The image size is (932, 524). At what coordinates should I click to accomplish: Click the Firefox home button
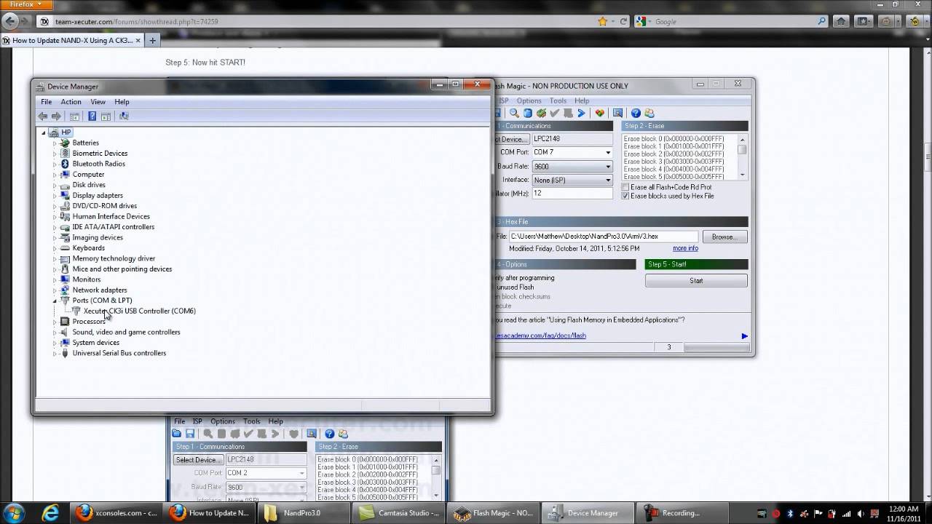pos(841,21)
